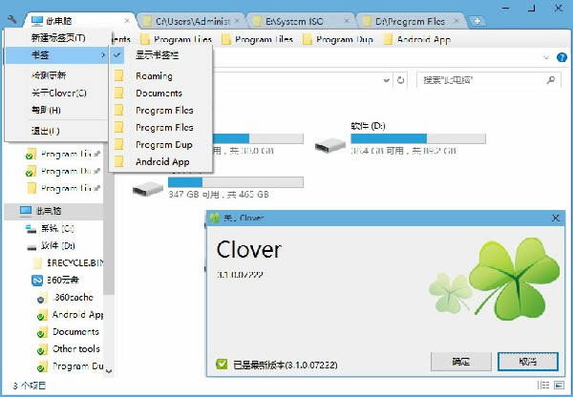This screenshot has height=397, width=573.
Task: Click the 软件 (D:) usage bar
Action: click(x=418, y=138)
